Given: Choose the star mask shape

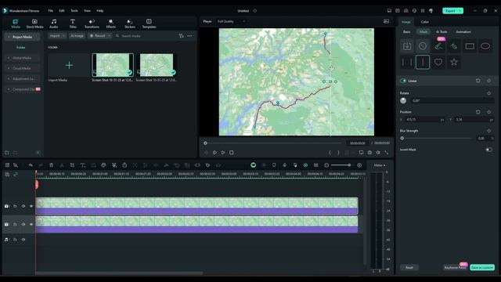Looking at the screenshot, I should pos(454,62).
